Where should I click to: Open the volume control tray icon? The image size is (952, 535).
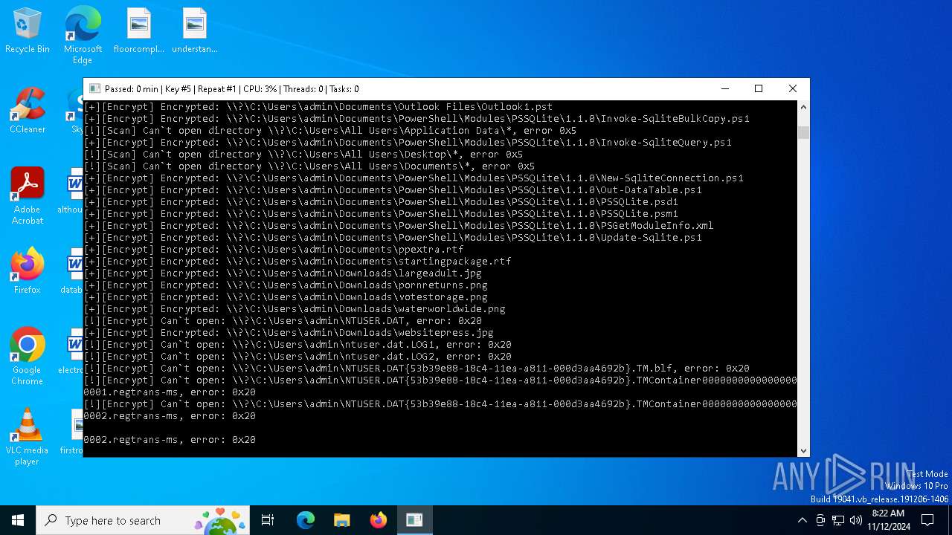coord(856,520)
